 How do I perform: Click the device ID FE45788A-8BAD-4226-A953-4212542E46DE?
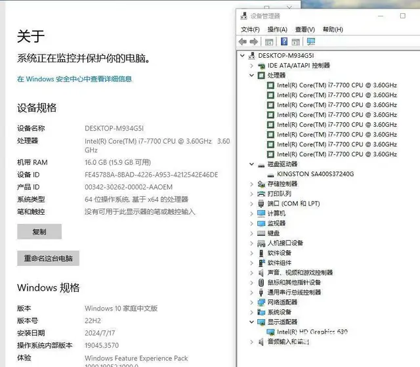pyautogui.click(x=152, y=175)
